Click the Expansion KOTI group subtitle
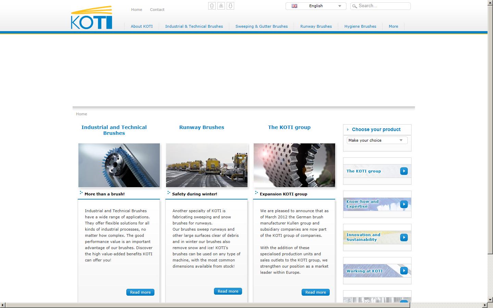The width and height of the screenshot is (493, 308). click(x=283, y=194)
